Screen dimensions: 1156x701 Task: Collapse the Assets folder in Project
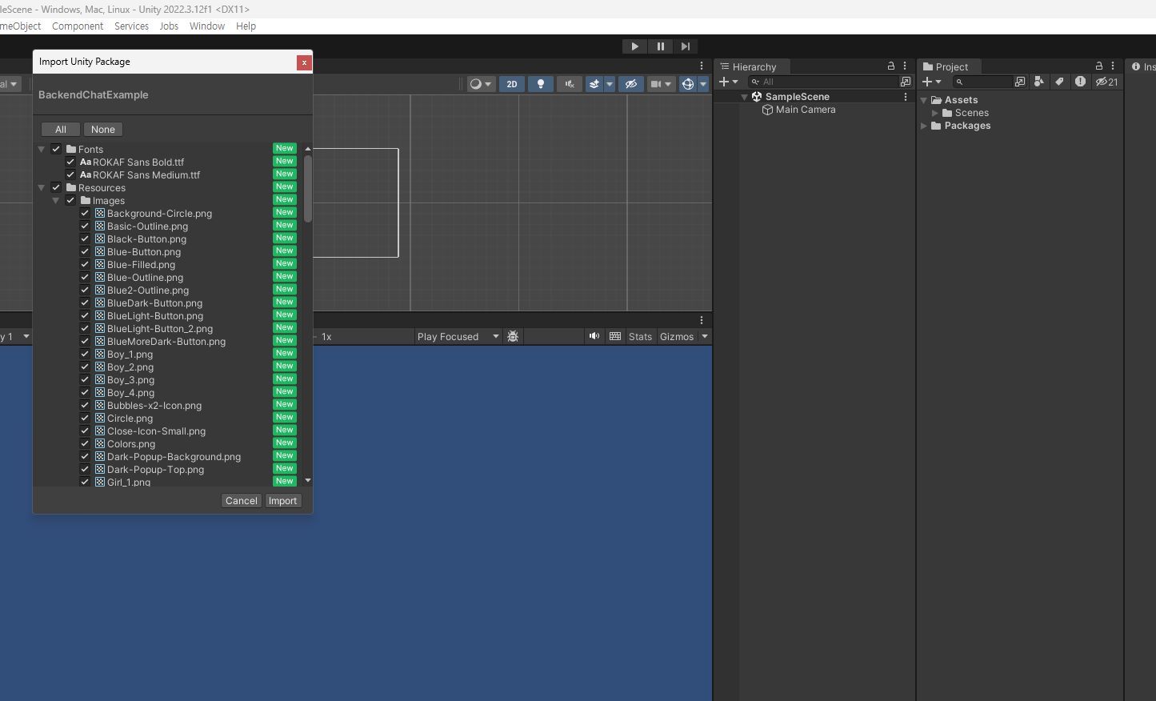924,100
